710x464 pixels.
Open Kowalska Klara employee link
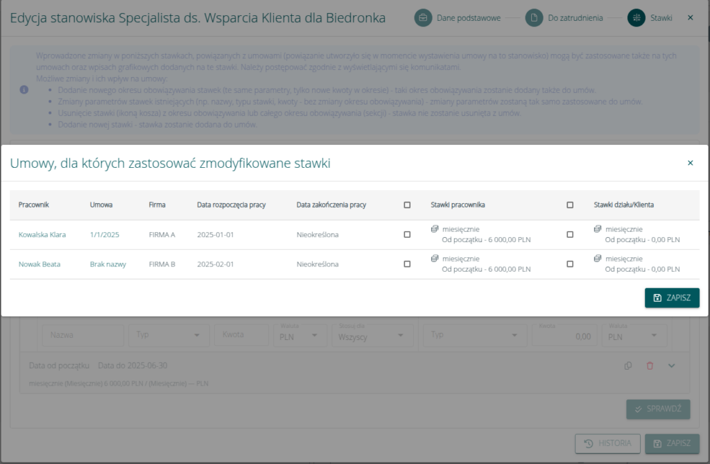click(x=42, y=234)
